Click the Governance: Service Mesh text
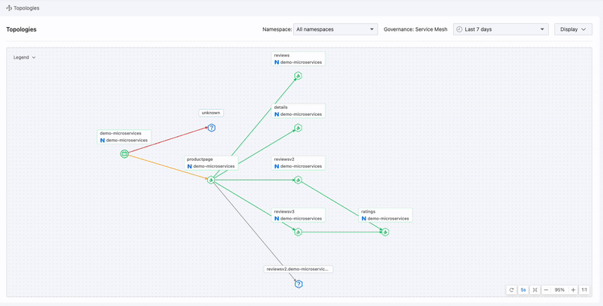Screen dimensions: 603x306 [x=415, y=29]
